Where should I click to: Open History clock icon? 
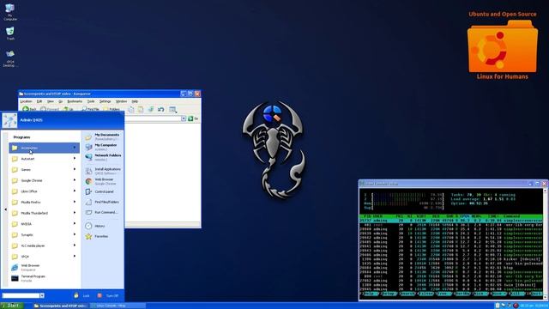(x=88, y=226)
